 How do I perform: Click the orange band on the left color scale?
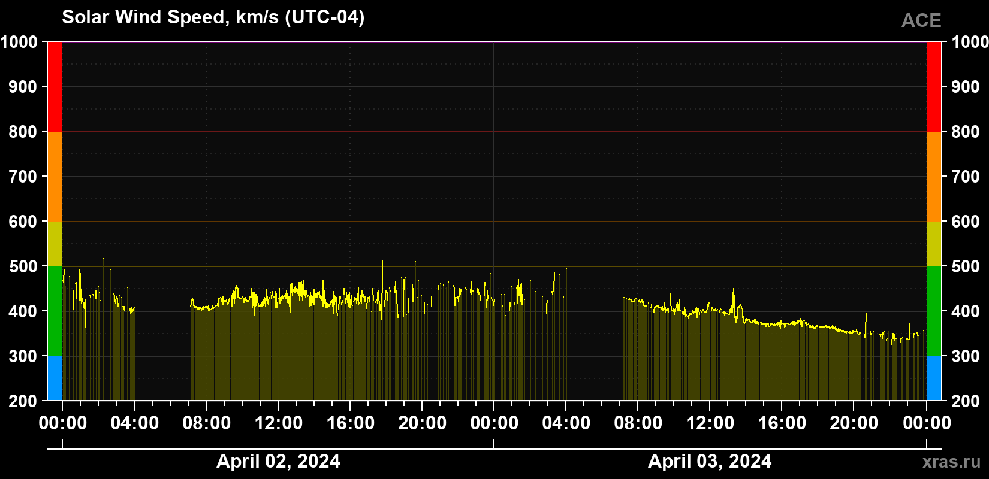tap(55, 177)
